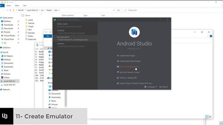This screenshot has height=125, width=223.
Task: Sort by the Name column header
Action: (28, 15)
